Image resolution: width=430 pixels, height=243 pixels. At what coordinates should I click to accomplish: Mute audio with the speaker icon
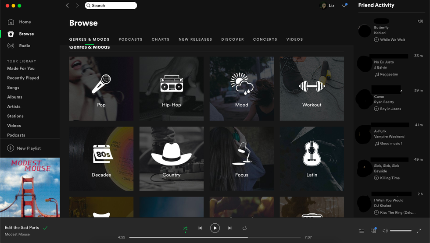385,231
